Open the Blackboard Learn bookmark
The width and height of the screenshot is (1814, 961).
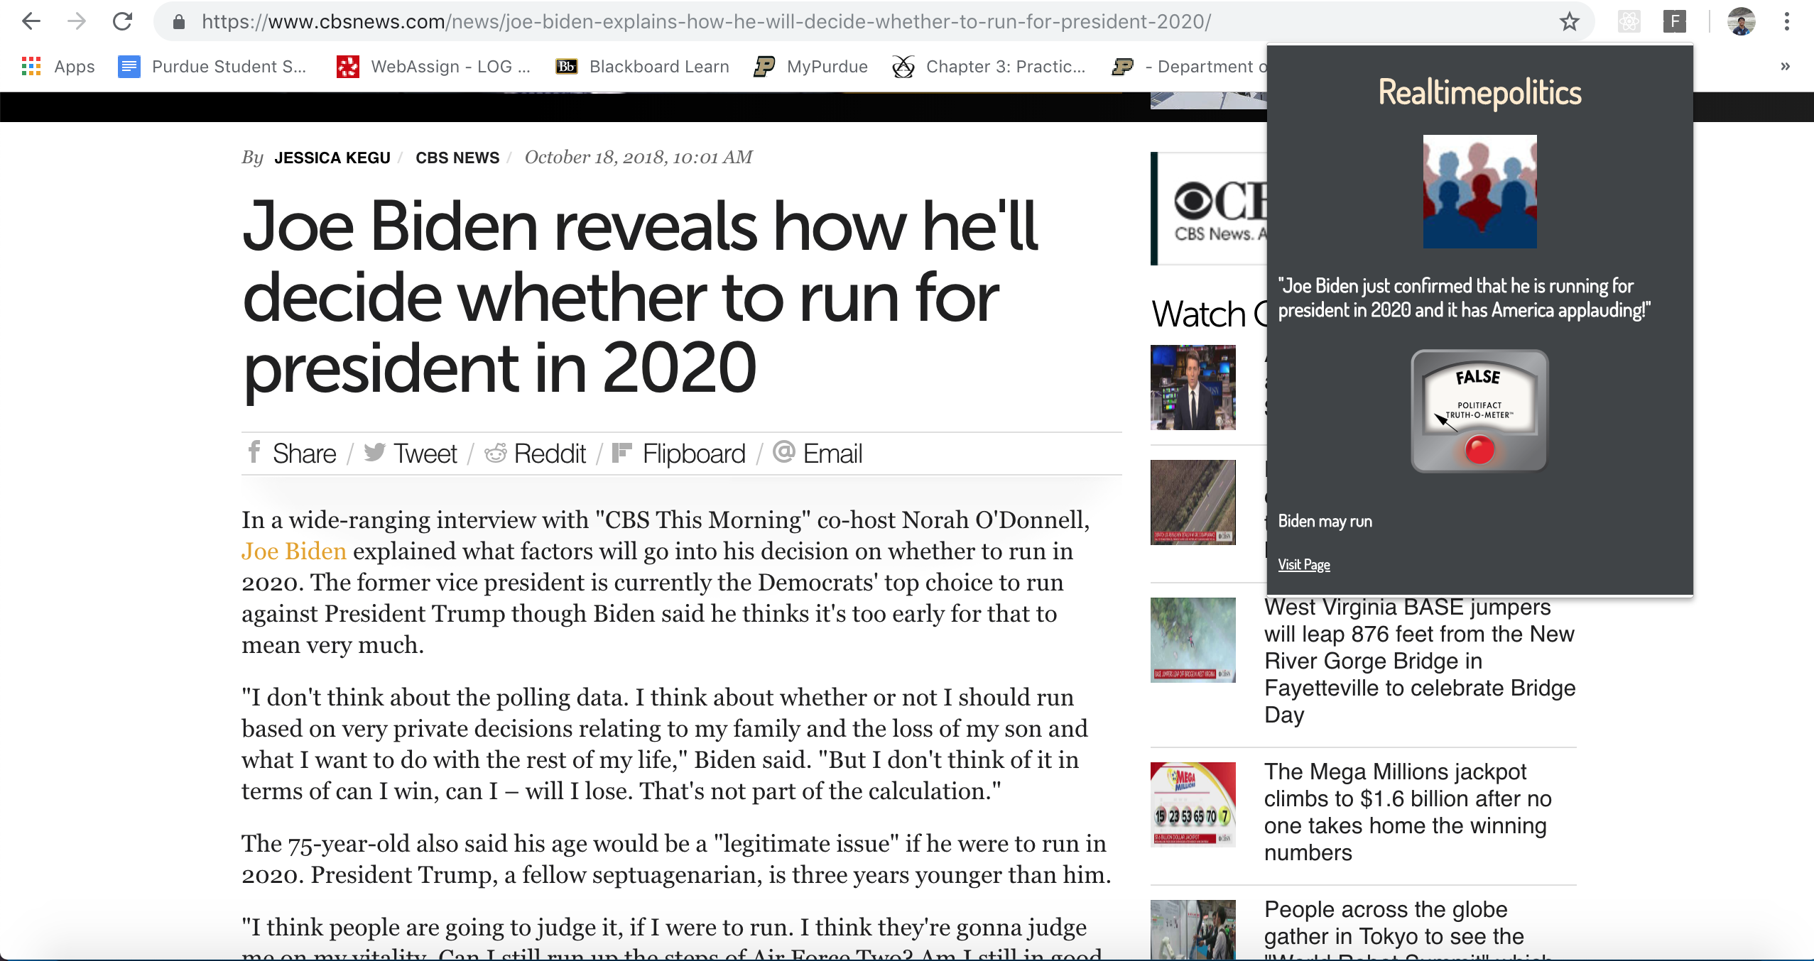click(643, 67)
